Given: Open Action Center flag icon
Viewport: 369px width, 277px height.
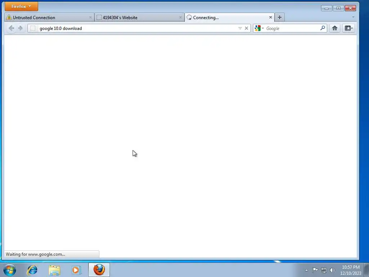Looking at the screenshot, I should click(315, 270).
